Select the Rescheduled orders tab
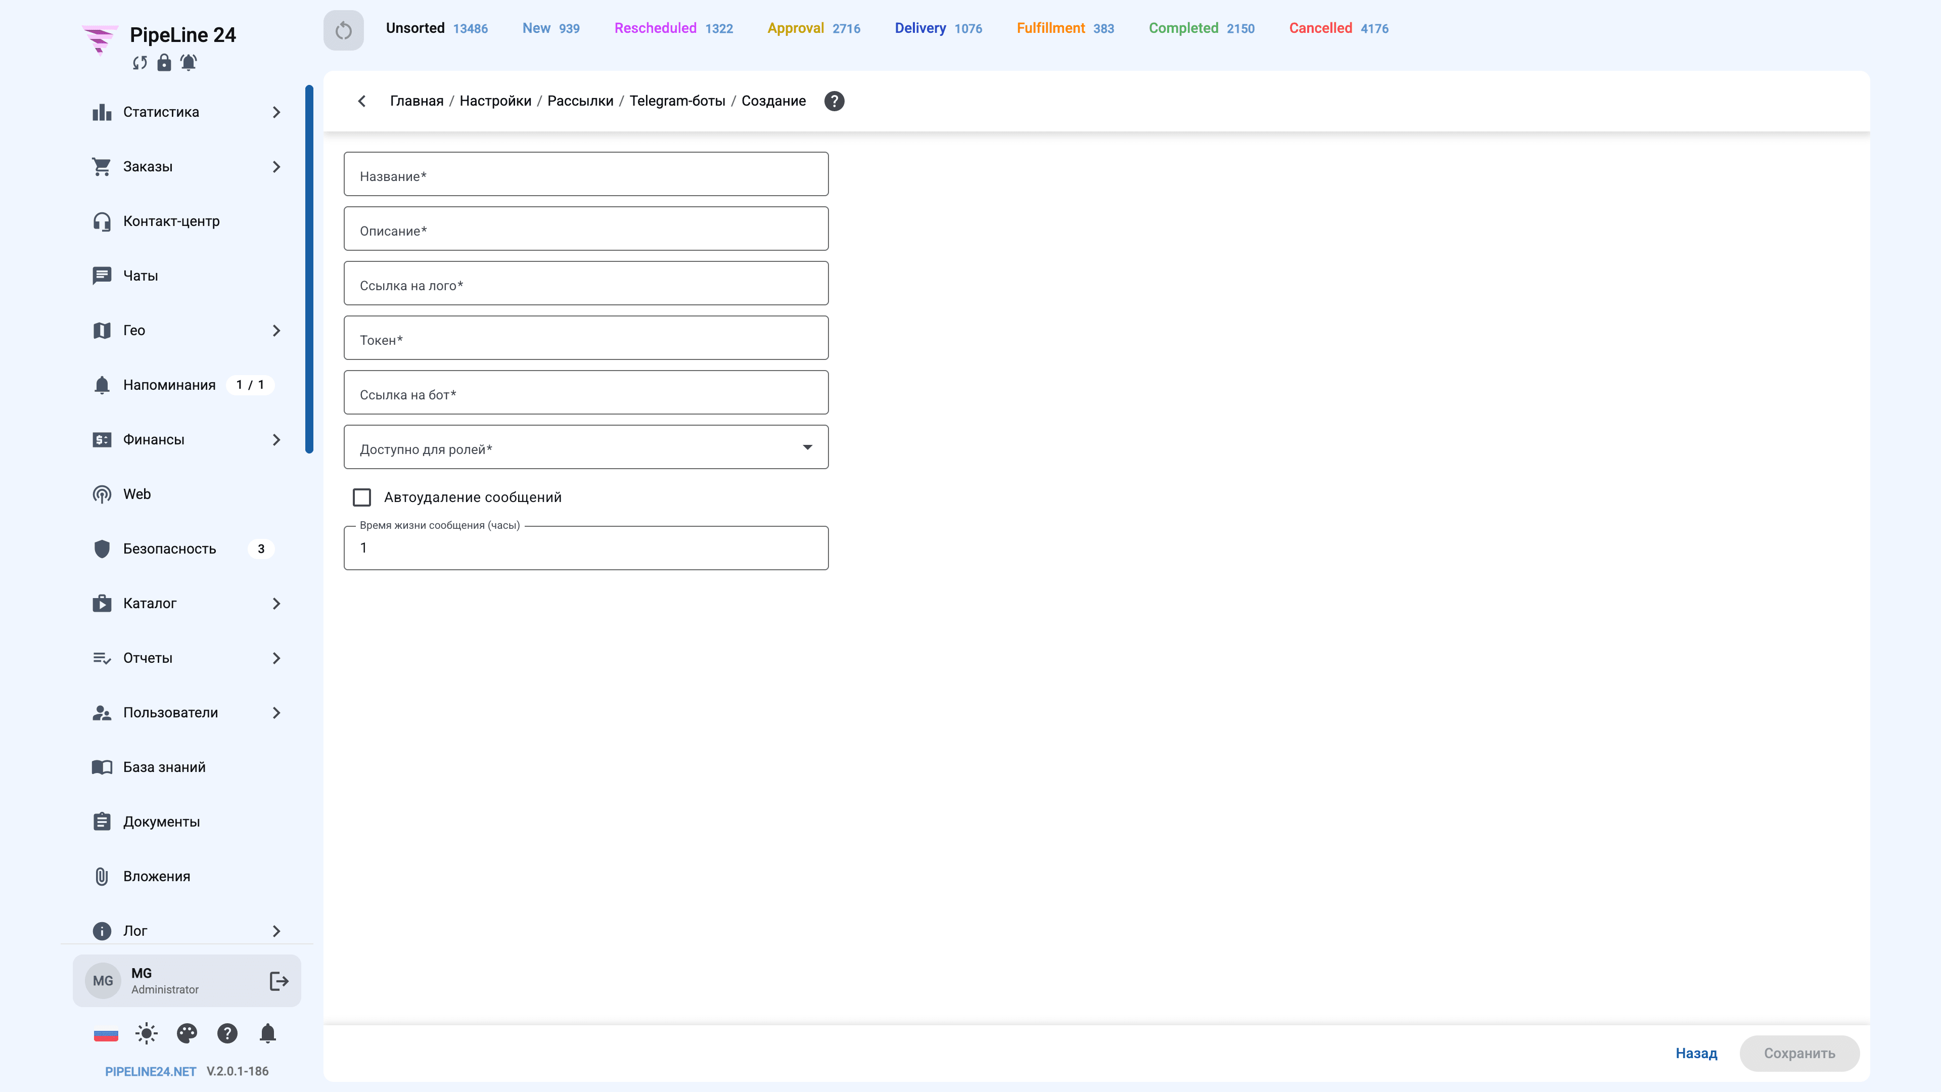 click(x=674, y=28)
